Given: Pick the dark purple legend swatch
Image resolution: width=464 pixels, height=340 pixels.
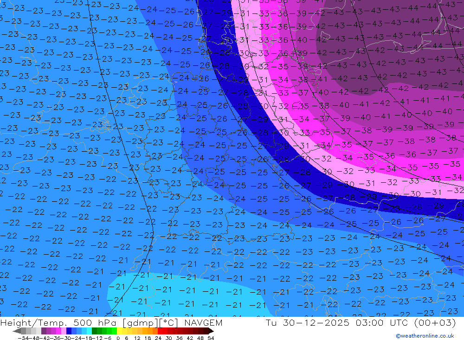Looking at the screenshot, I should (44, 331).
